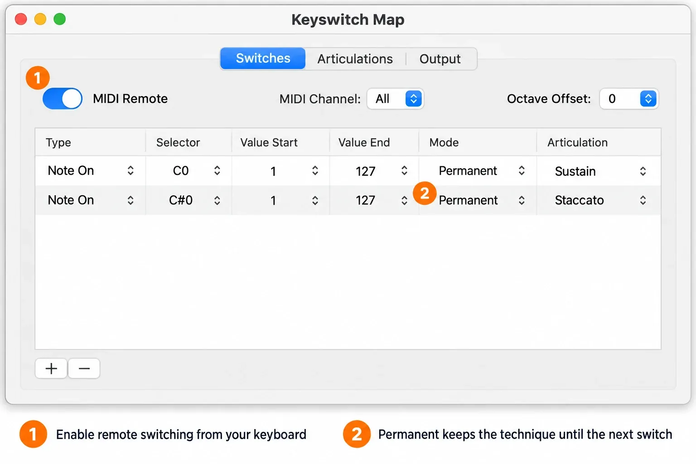Open the MIDI Channel dropdown
Image resolution: width=696 pixels, height=464 pixels.
tap(395, 99)
